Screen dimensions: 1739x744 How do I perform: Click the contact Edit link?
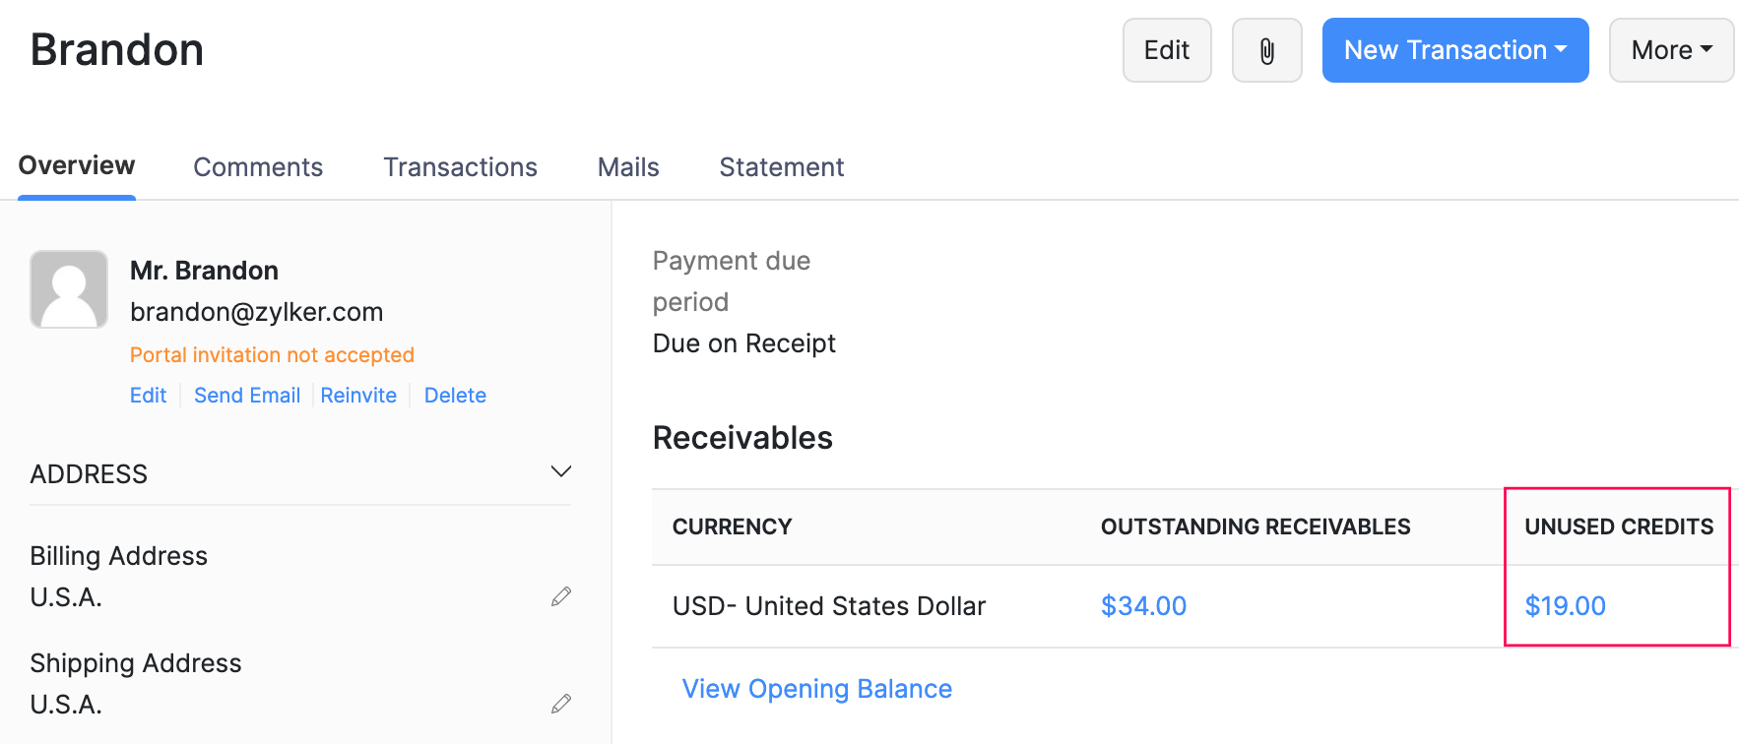pyautogui.click(x=149, y=396)
